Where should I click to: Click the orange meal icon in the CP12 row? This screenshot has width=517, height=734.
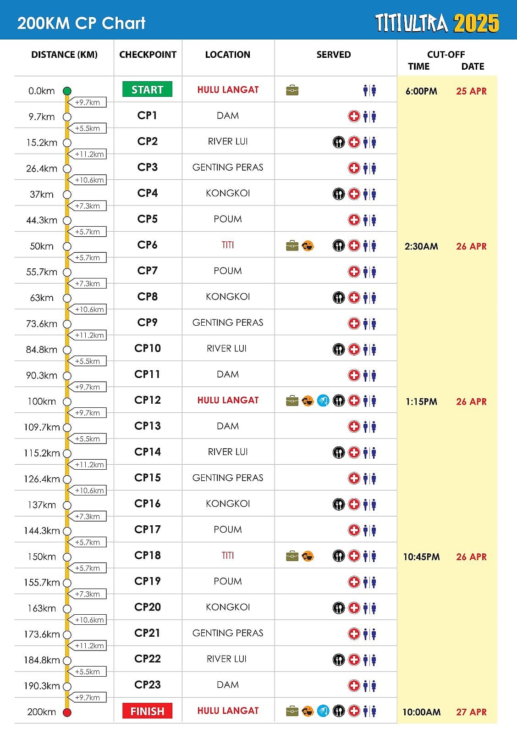tap(308, 401)
